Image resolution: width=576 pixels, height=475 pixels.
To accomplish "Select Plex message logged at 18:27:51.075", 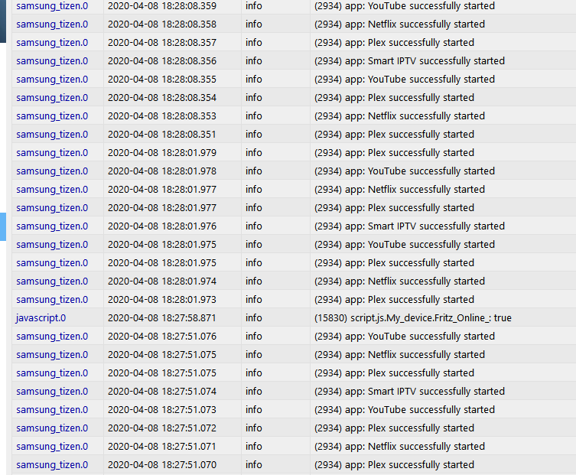I will coord(394,373).
